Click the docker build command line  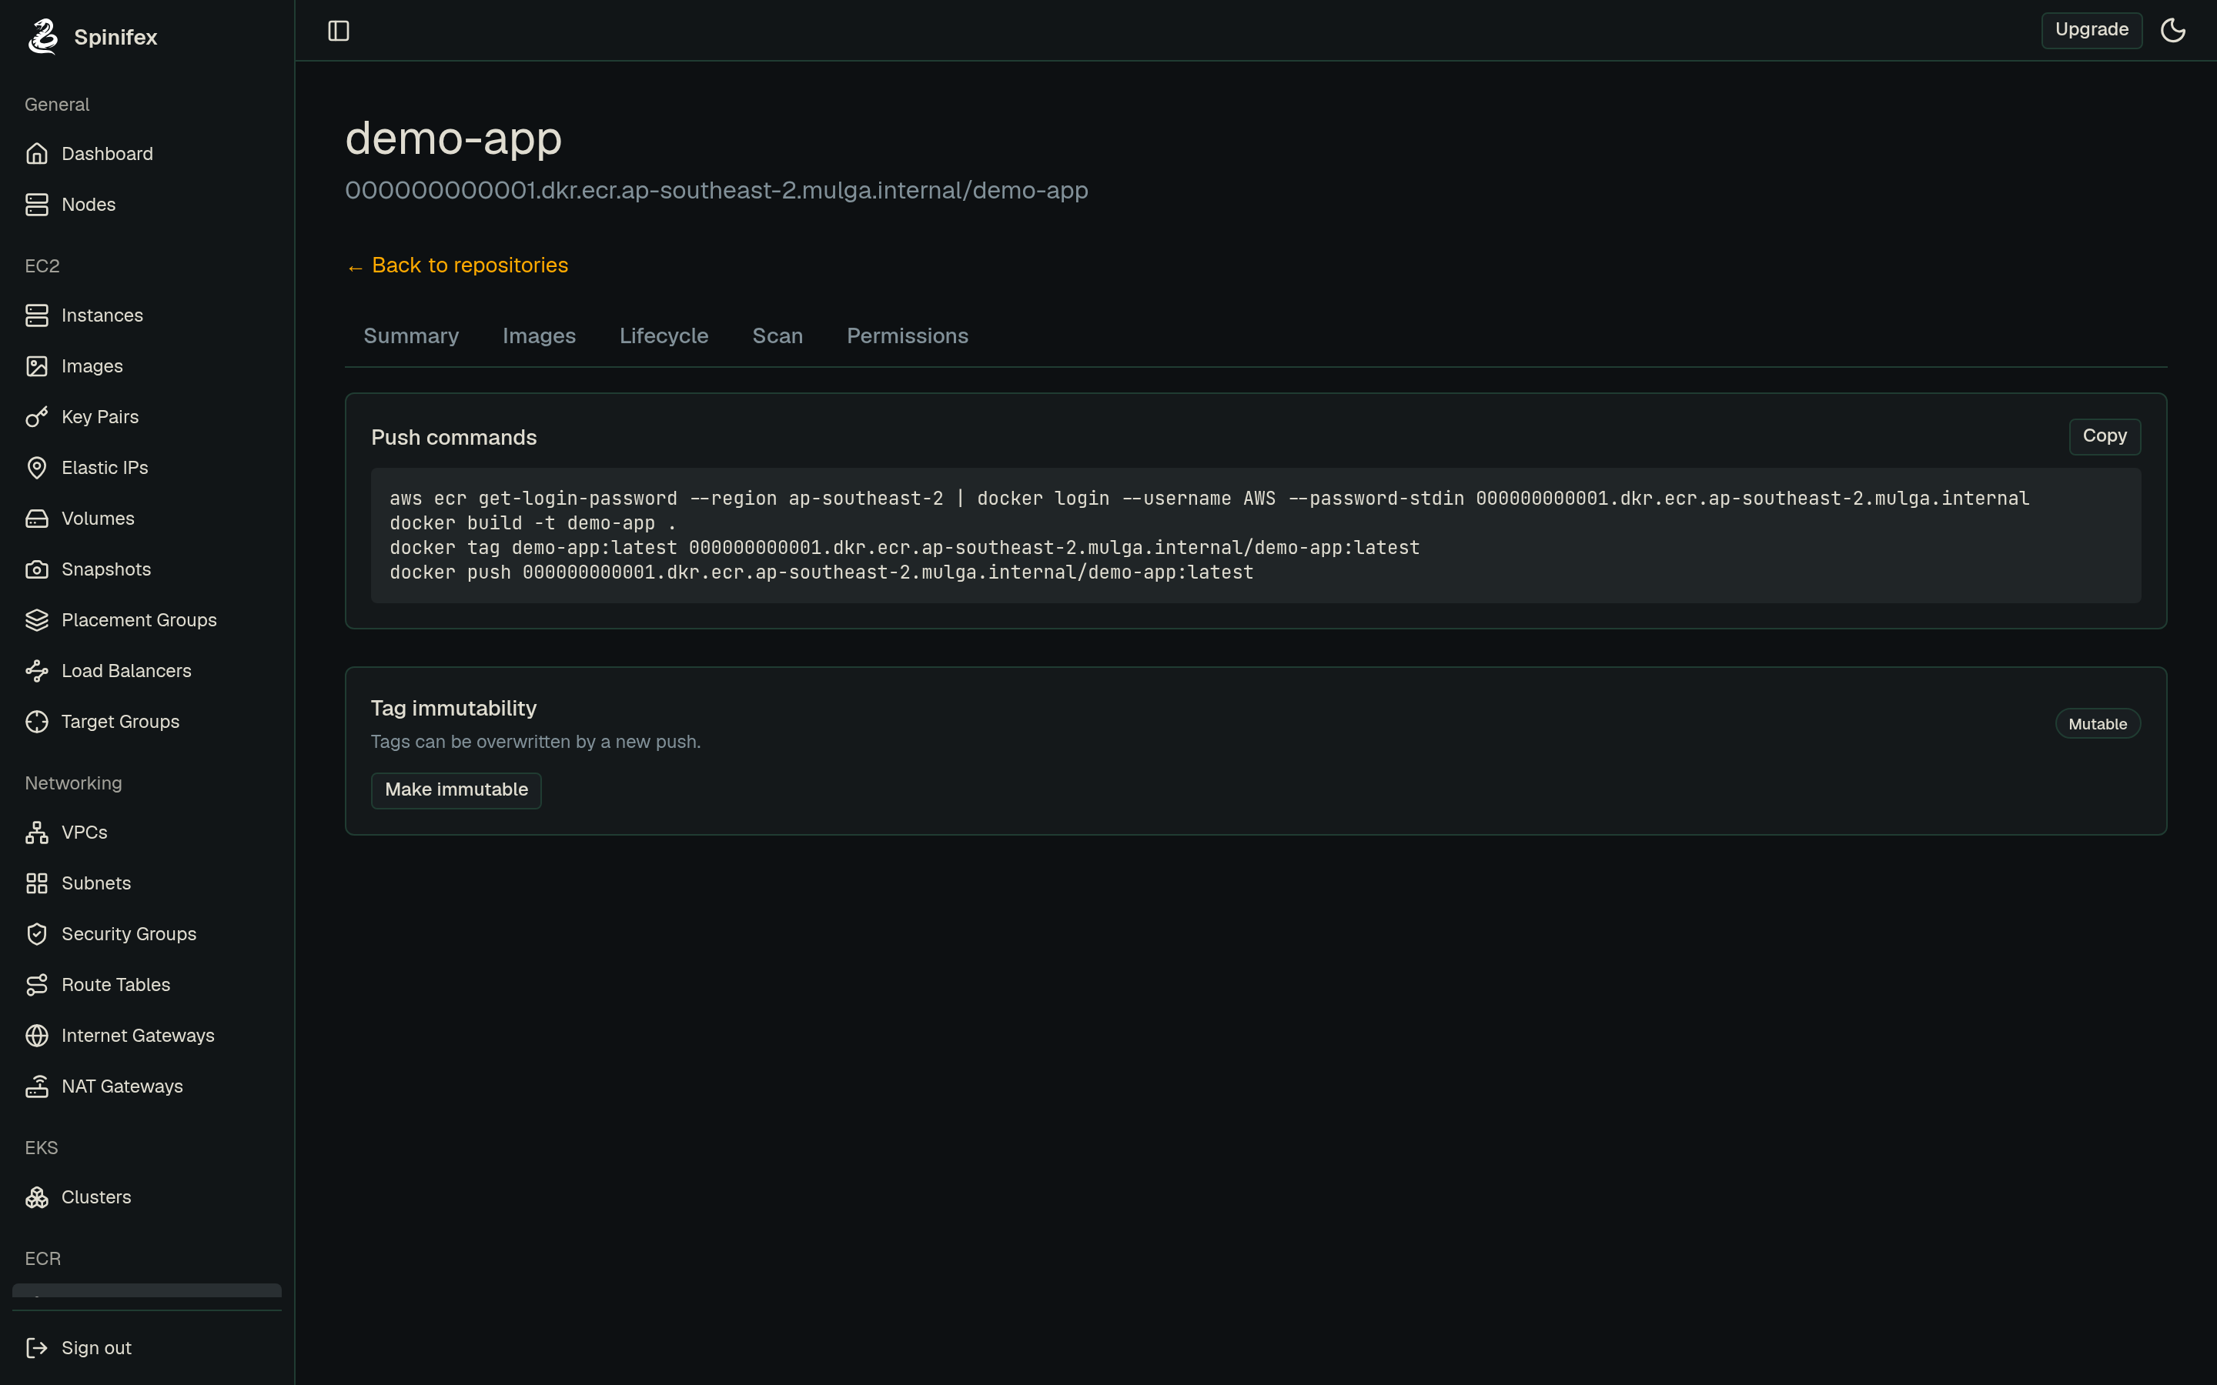532,523
